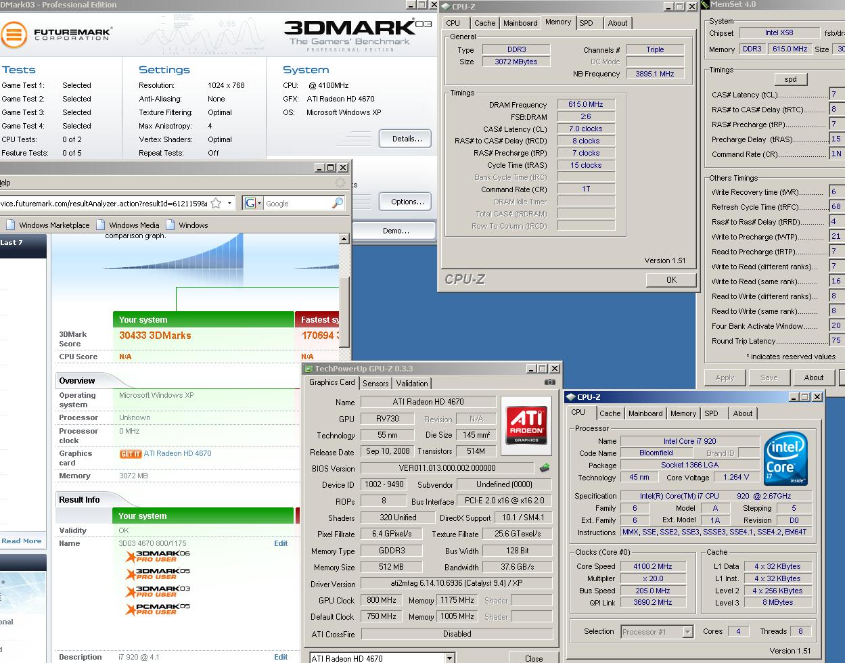Switch to the Validation tab in GPU-Z

[411, 384]
